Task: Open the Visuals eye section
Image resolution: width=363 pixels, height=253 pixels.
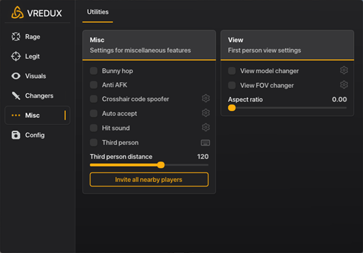Action: click(35, 76)
